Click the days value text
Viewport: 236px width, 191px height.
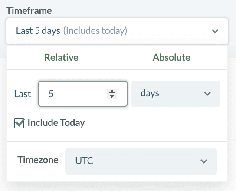[150, 93]
